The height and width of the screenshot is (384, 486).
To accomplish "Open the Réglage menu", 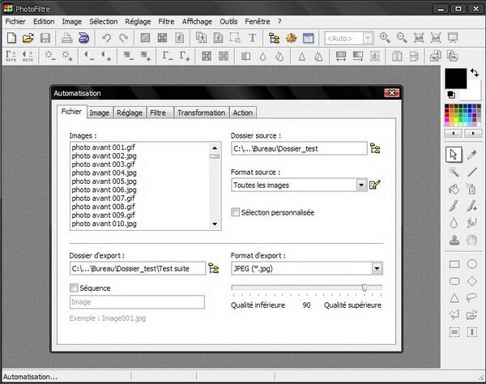I will (x=138, y=21).
